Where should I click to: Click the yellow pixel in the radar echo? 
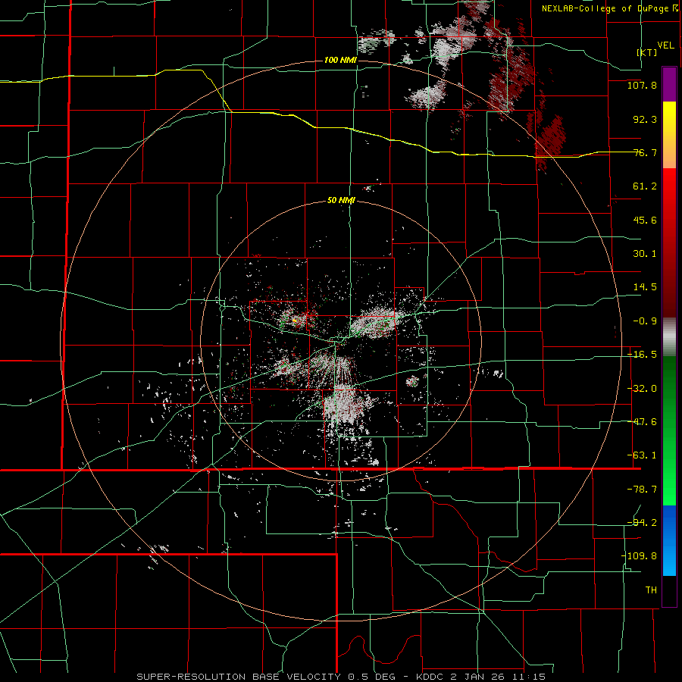coord(295,321)
